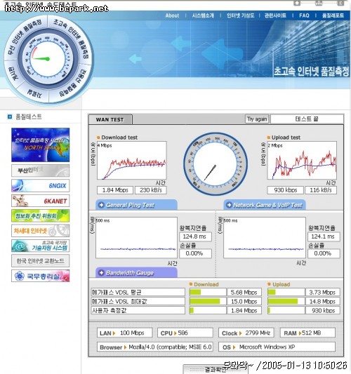Click the 메가패스 VDSL 최대값 row label

138,301
